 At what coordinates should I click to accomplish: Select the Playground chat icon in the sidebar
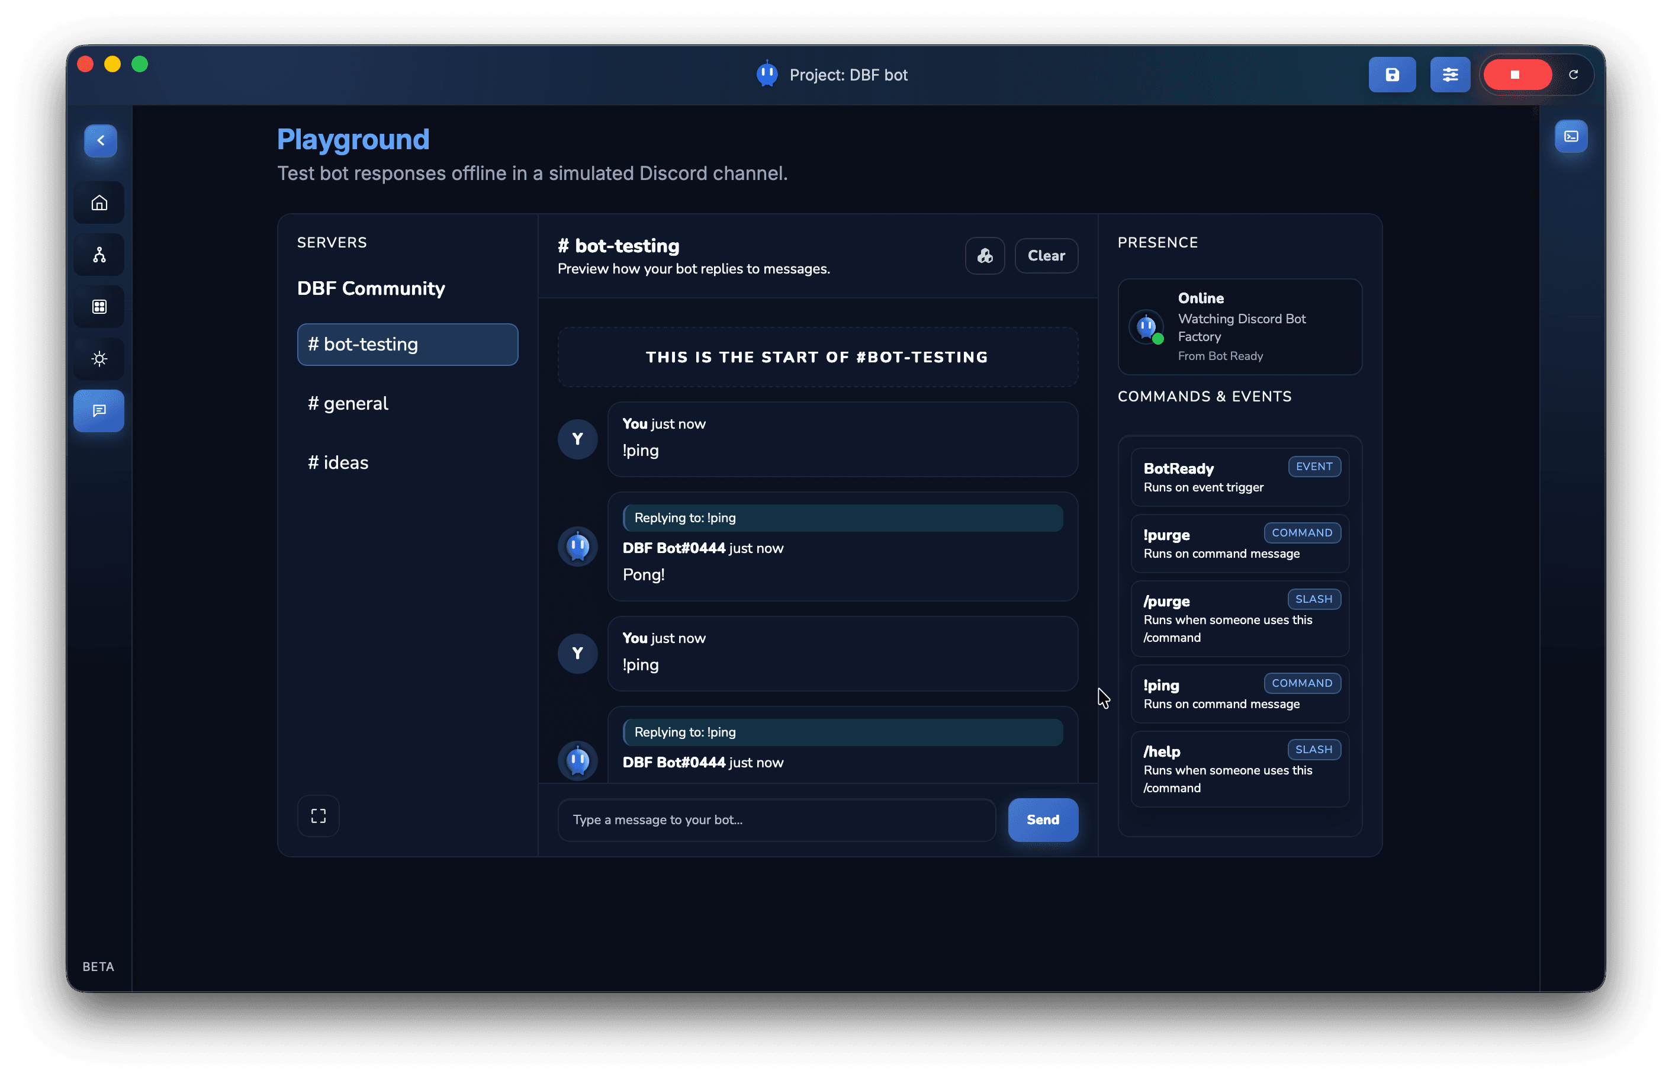(99, 410)
